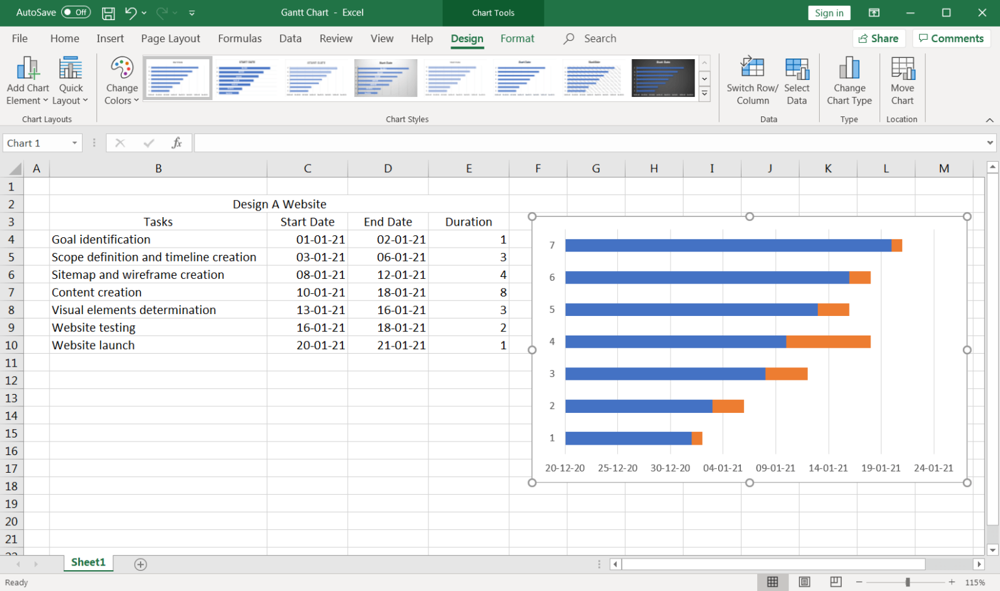Viewport: 1000px width, 591px height.
Task: Switch to the Format tab
Action: coord(518,38)
